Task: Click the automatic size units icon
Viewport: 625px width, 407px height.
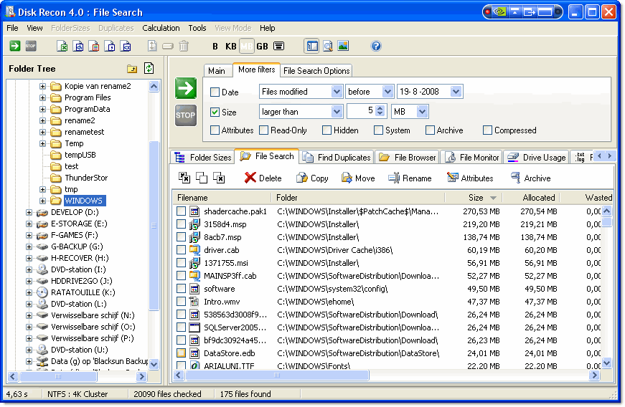Action: pos(279,46)
